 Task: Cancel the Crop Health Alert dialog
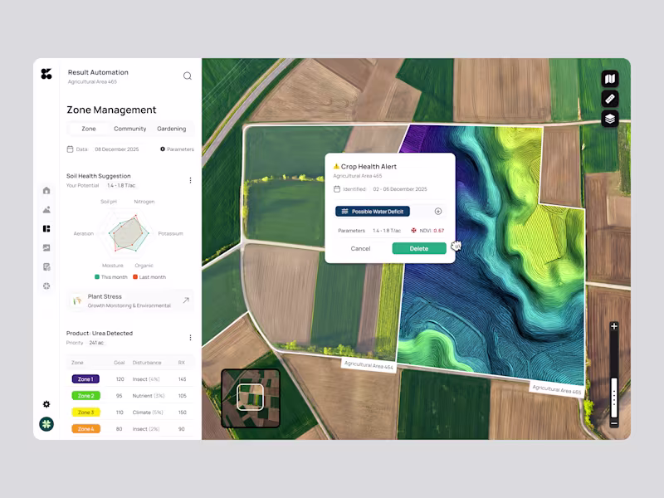point(360,248)
